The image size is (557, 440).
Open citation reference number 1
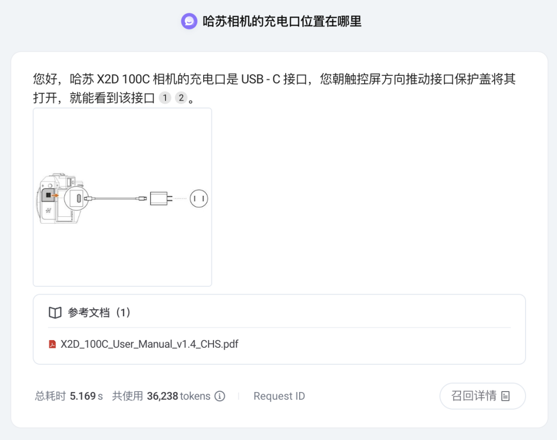pyautogui.click(x=165, y=97)
